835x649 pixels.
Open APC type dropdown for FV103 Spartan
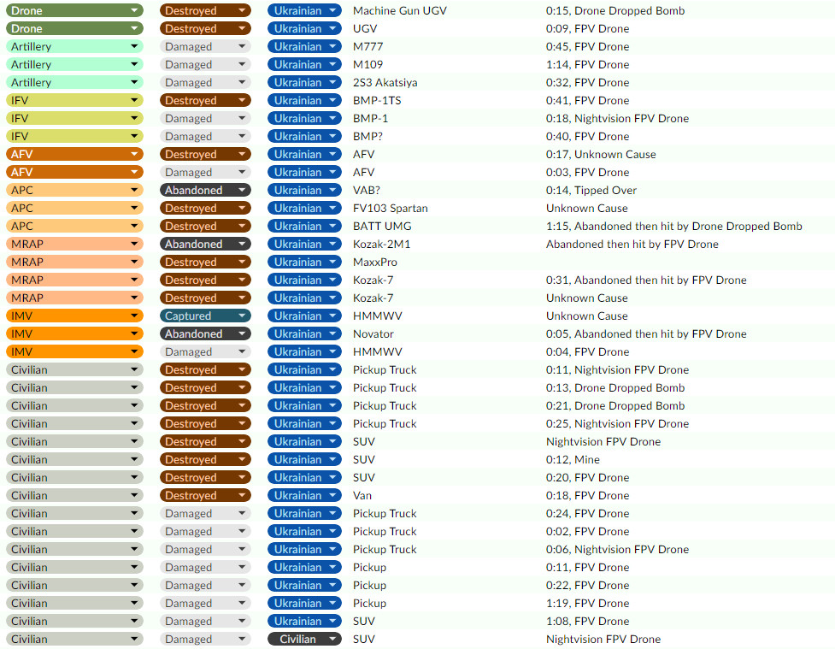tap(74, 209)
